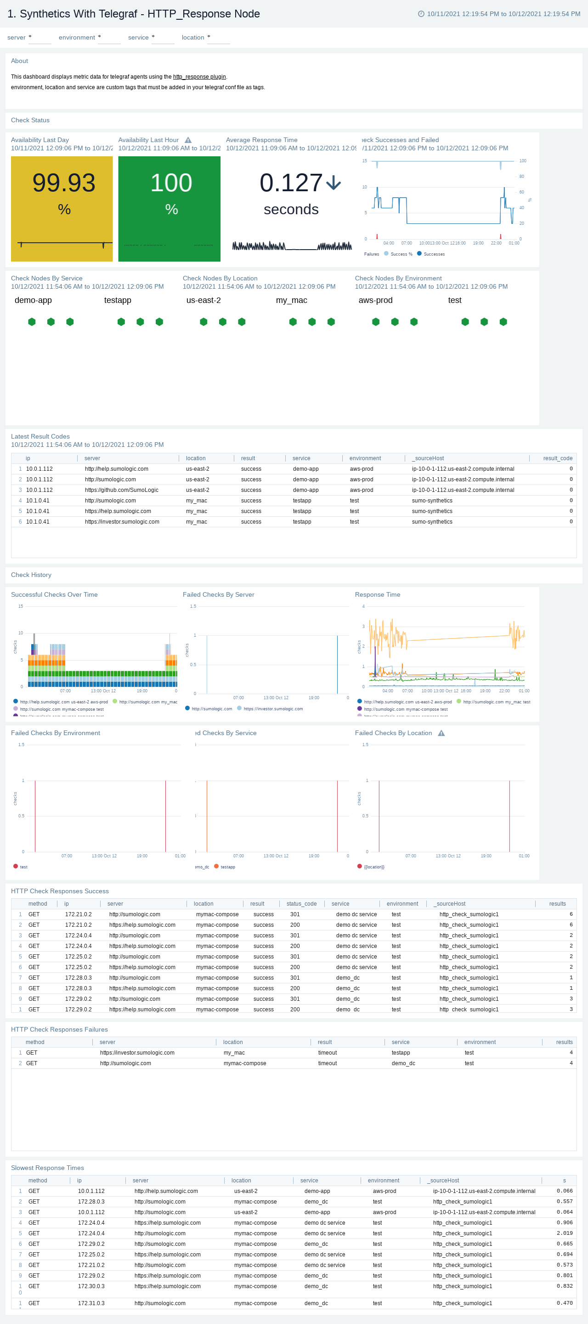Click the last hexagon node under us-east-2

click(x=242, y=322)
